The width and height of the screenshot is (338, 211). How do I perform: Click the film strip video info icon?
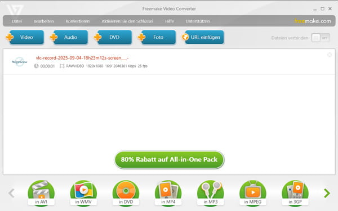point(62,66)
